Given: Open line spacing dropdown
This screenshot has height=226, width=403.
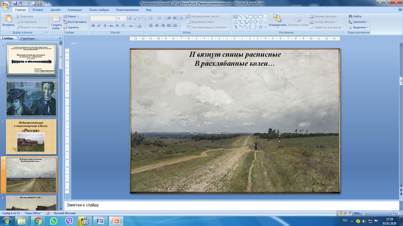Looking at the screenshot, I should point(182,18).
